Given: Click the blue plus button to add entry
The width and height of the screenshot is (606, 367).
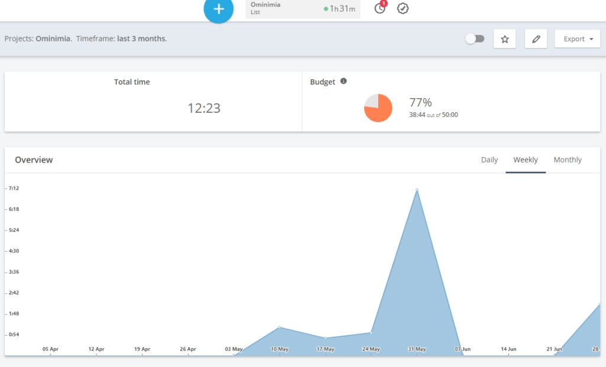Looking at the screenshot, I should (218, 9).
